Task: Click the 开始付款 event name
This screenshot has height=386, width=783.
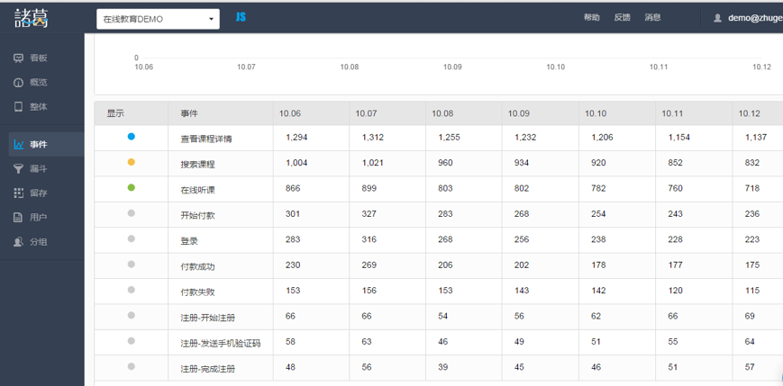Action: click(197, 215)
